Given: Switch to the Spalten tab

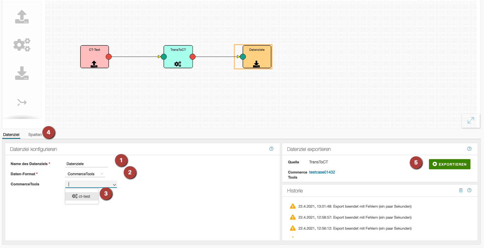Looking at the screenshot, I should coord(35,135).
